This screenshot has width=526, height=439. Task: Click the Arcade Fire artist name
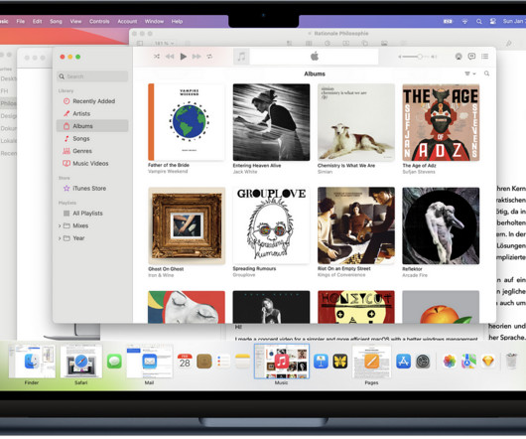click(x=415, y=275)
